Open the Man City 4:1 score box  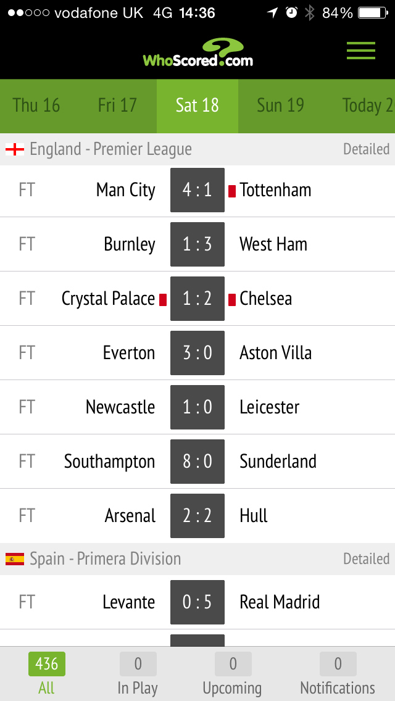click(197, 190)
